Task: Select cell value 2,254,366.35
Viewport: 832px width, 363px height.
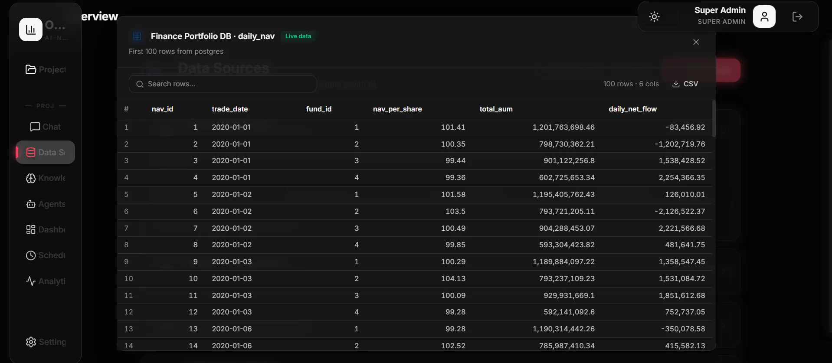Action: (682, 178)
